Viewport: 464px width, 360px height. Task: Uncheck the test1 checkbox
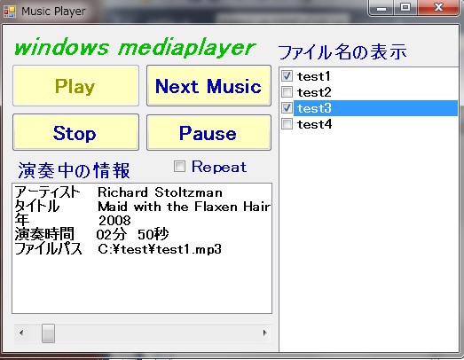click(287, 76)
